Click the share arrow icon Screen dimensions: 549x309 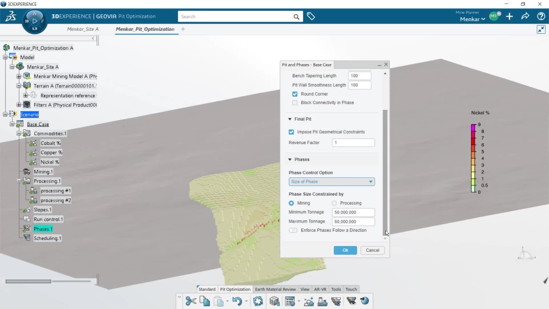click(525, 17)
